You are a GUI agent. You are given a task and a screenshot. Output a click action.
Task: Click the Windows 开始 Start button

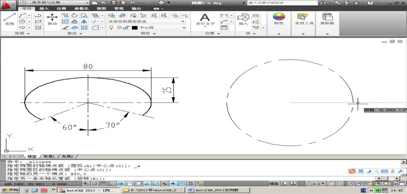click(10, 190)
